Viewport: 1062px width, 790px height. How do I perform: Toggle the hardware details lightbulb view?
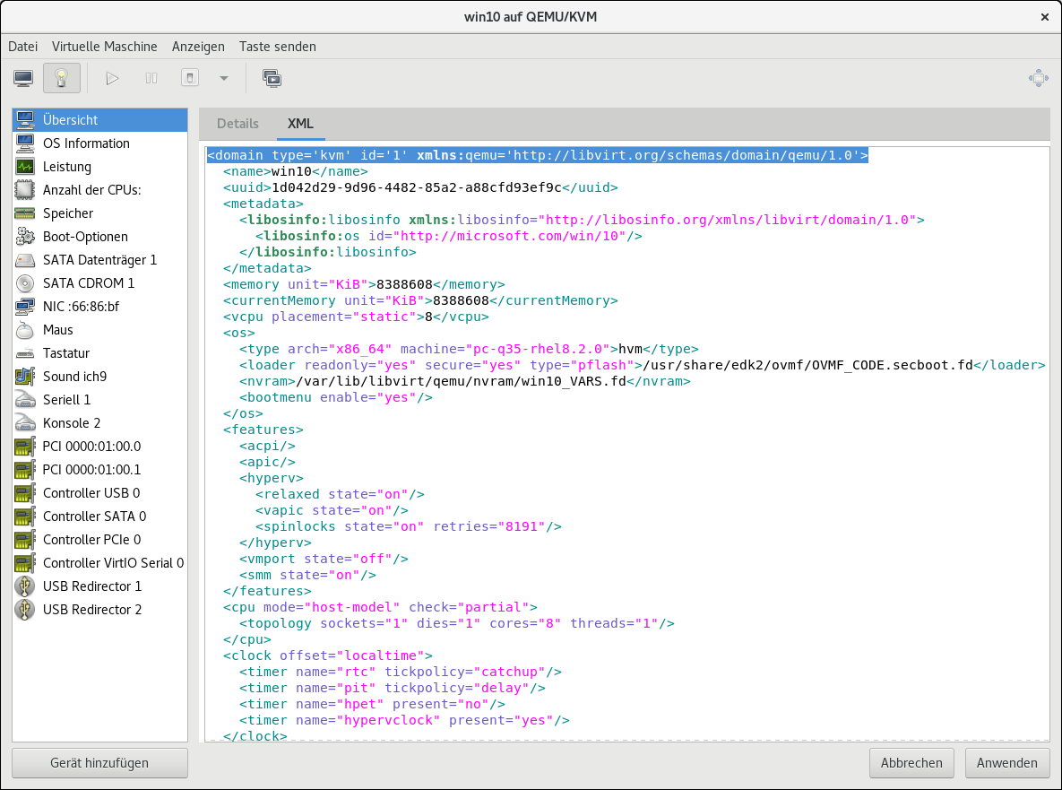pos(62,78)
